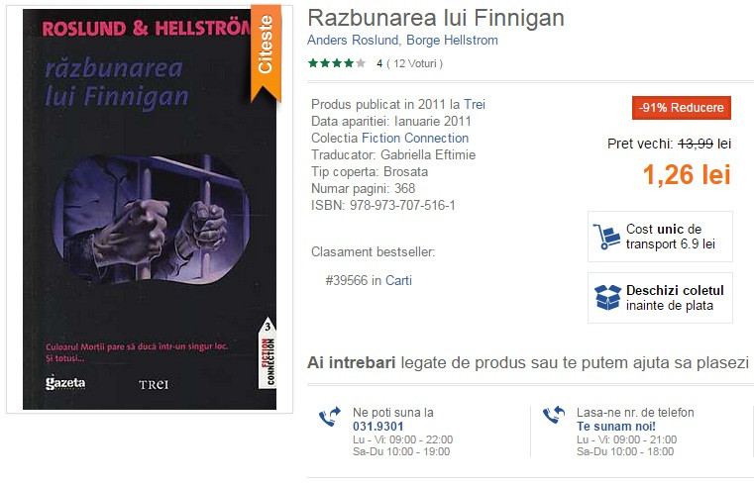The height and width of the screenshot is (485, 754).
Task: Open author link Borge Hellstrom
Action: [x=452, y=41]
